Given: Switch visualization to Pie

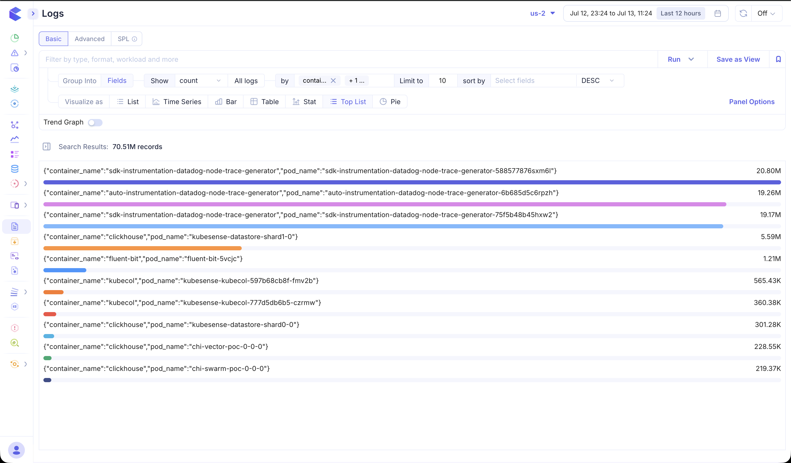Looking at the screenshot, I should [x=390, y=102].
